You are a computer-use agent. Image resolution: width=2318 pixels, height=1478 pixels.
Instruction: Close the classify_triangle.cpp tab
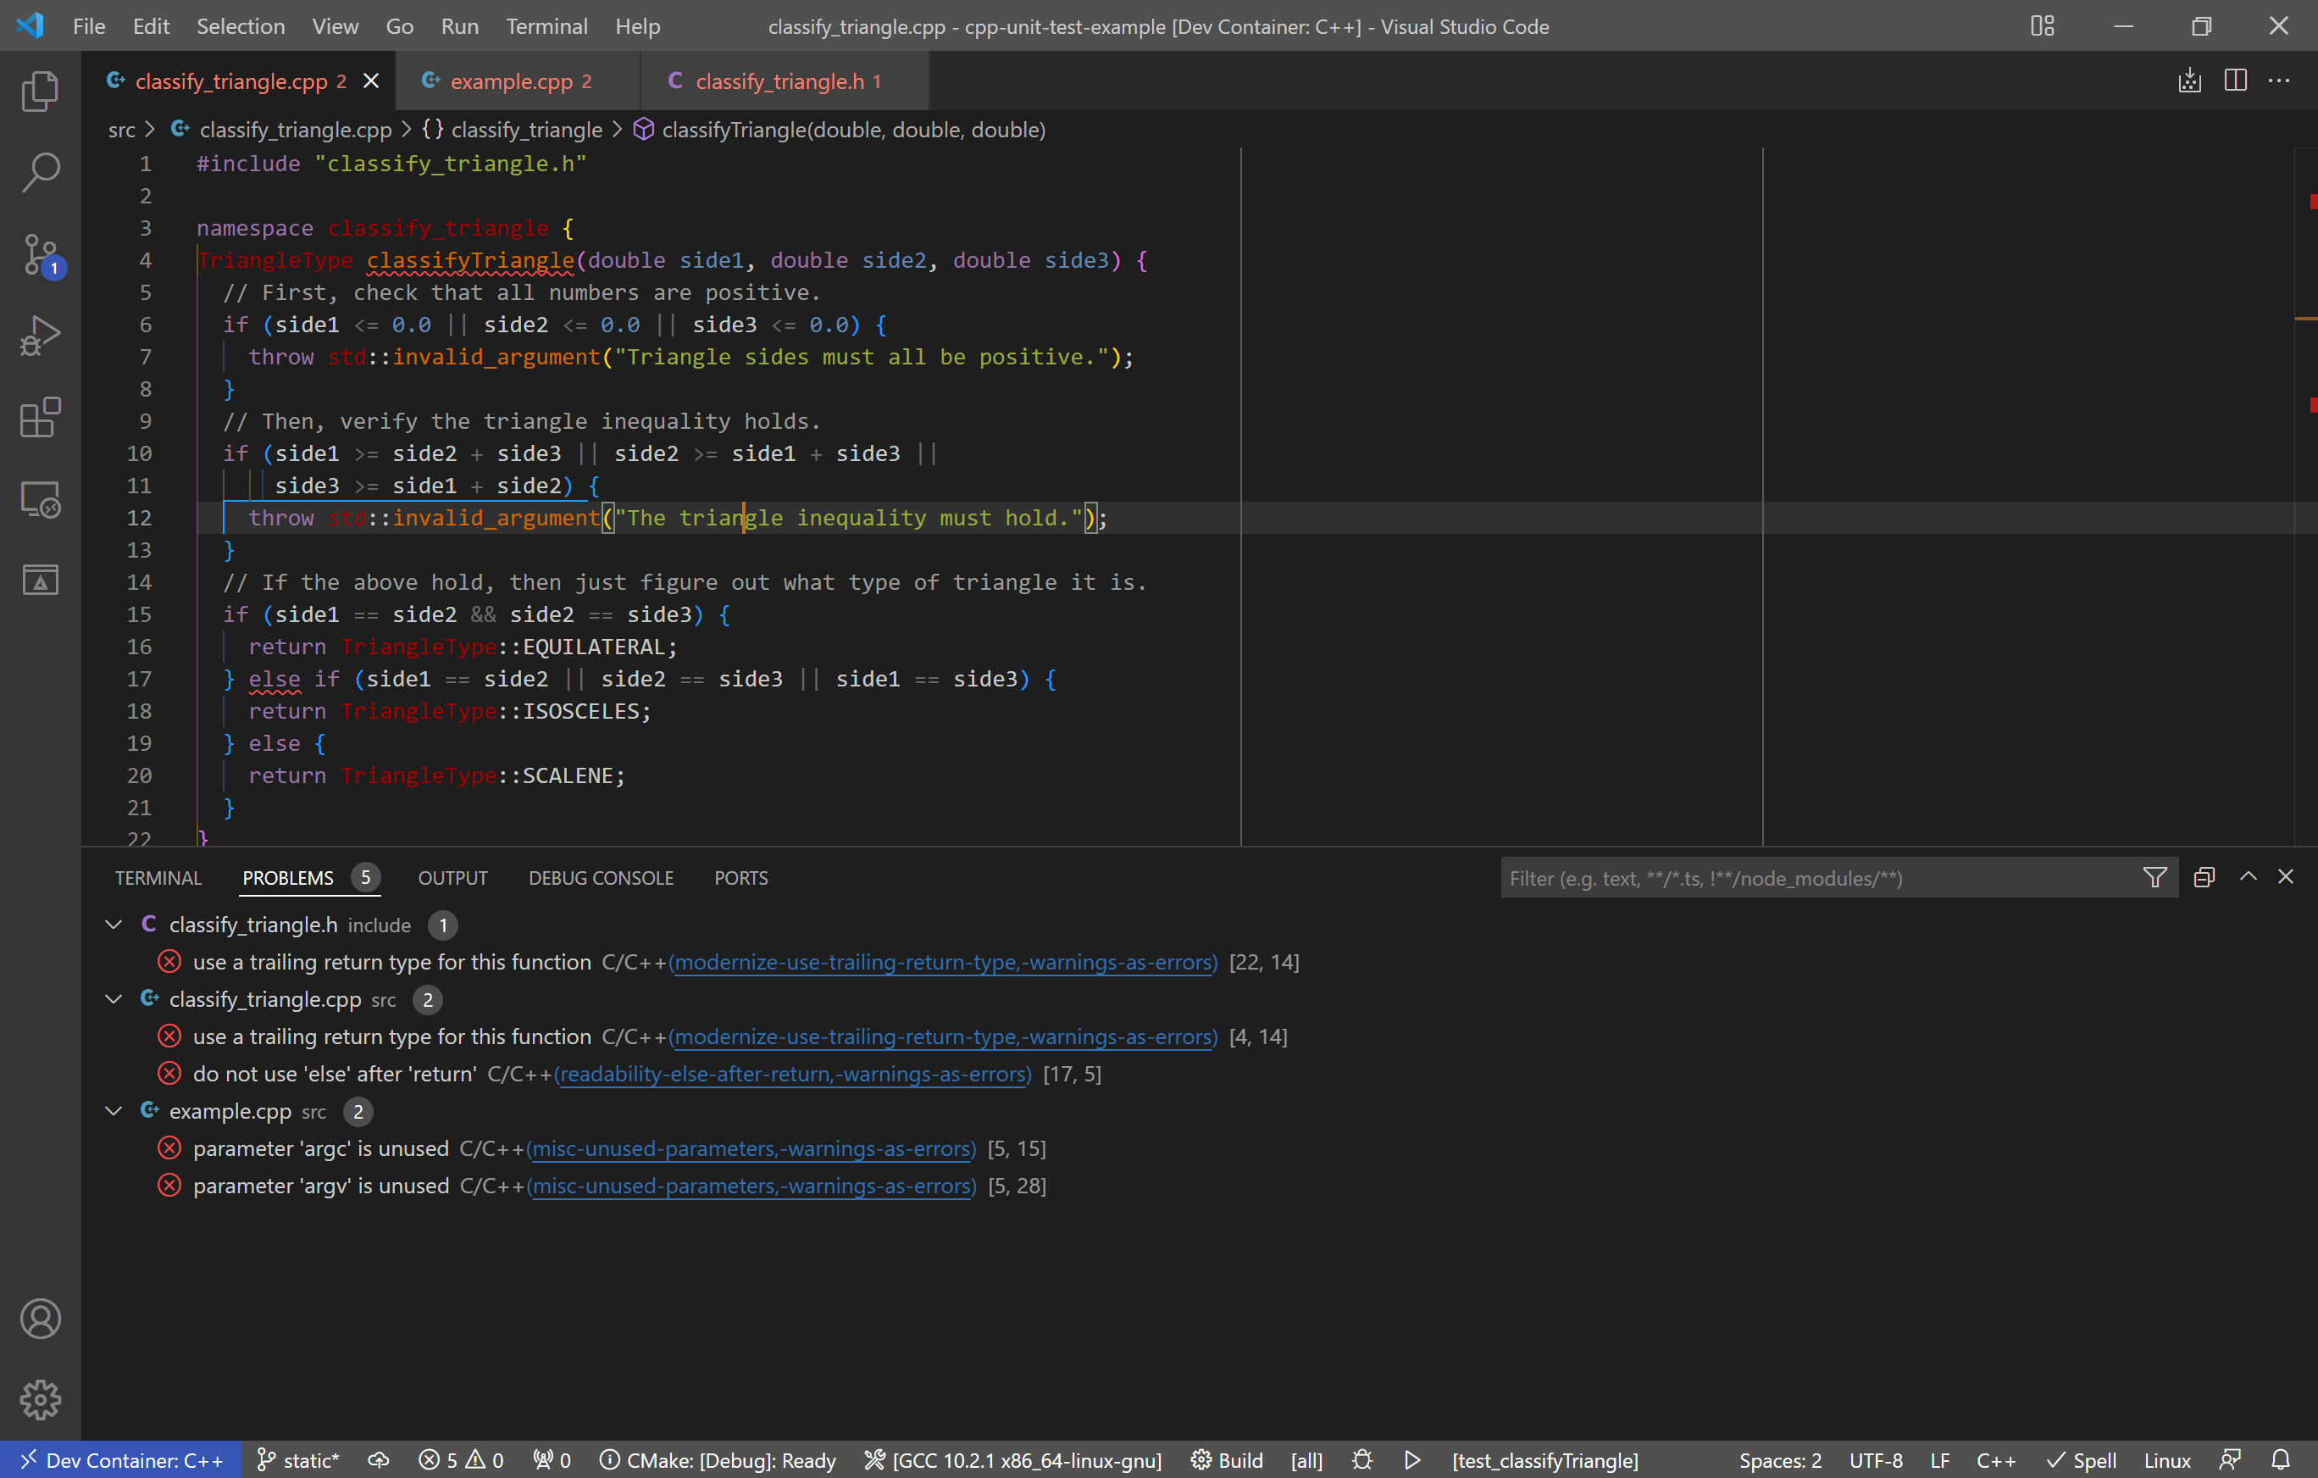(x=370, y=81)
